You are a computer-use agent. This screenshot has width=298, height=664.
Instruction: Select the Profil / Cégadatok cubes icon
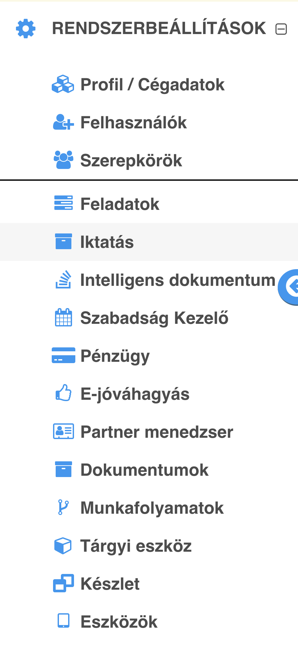[x=63, y=84]
